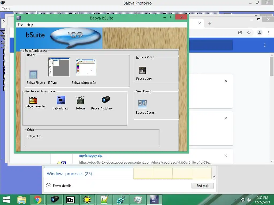Screen dimensions: 274x205
Task: Open Babya Figures application icon
Action: click(33, 75)
